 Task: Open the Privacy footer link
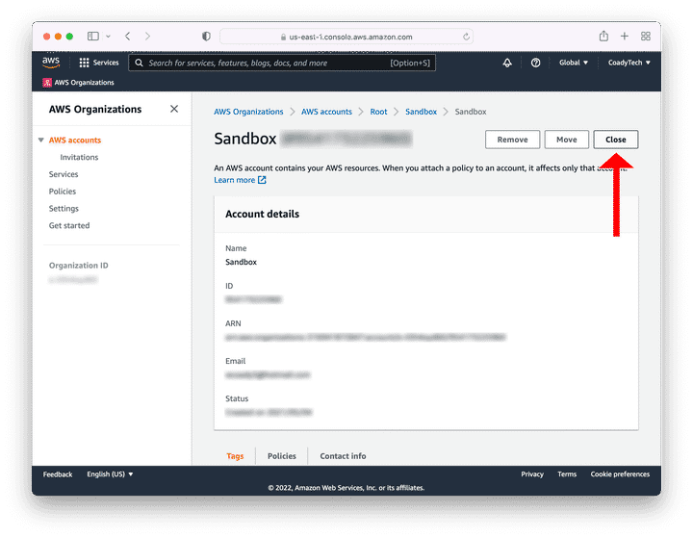532,474
